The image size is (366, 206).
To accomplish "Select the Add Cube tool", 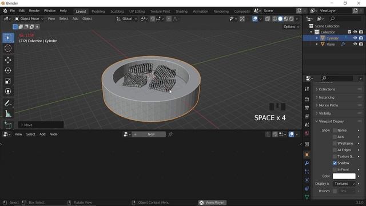I will [x=8, y=125].
